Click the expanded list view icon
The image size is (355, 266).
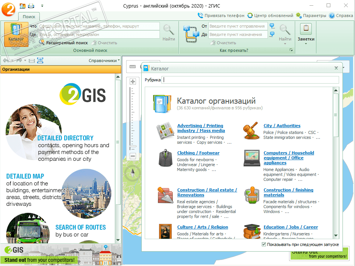(40, 61)
